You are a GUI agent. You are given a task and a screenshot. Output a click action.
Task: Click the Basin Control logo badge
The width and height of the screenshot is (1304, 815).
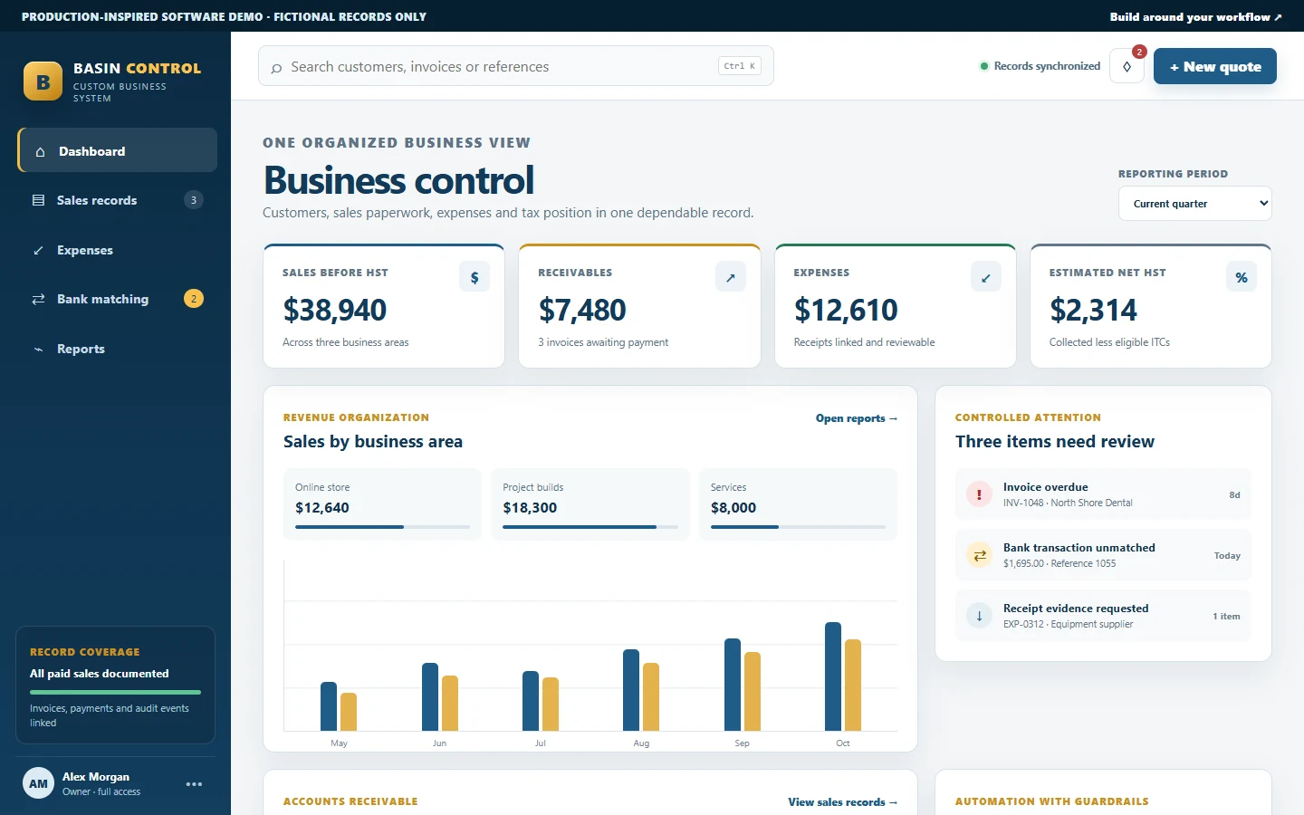point(43,81)
